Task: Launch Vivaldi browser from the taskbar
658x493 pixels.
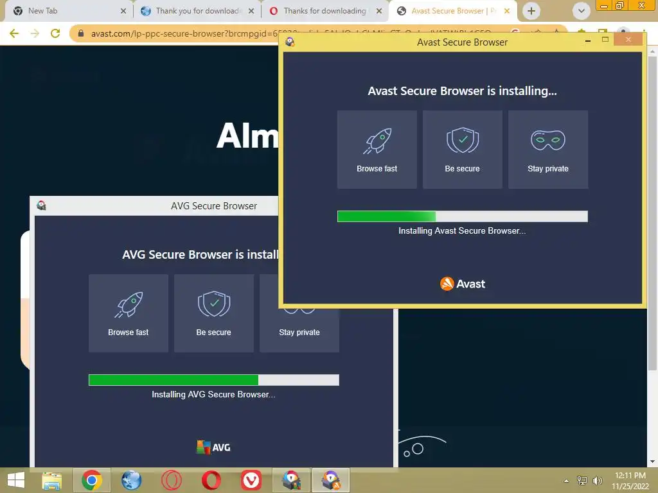Action: coord(251,480)
